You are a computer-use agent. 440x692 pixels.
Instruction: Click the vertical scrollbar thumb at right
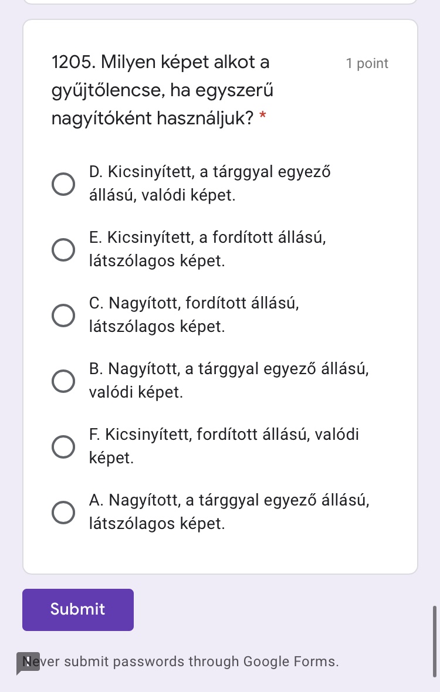click(434, 641)
